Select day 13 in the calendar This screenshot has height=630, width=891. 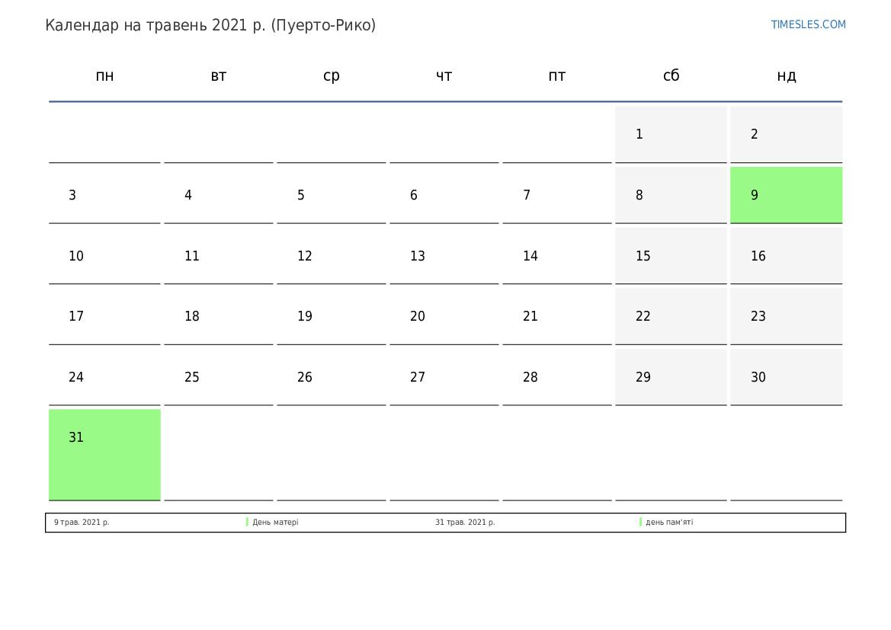click(444, 256)
